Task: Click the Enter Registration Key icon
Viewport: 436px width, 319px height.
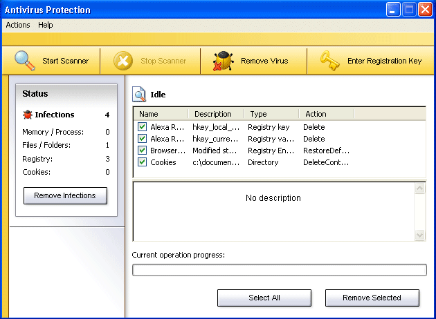Action: pyautogui.click(x=330, y=61)
